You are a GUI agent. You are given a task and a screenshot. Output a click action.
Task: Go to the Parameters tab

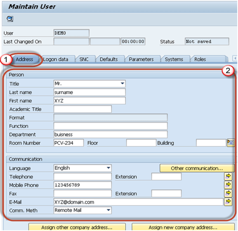coord(141,59)
